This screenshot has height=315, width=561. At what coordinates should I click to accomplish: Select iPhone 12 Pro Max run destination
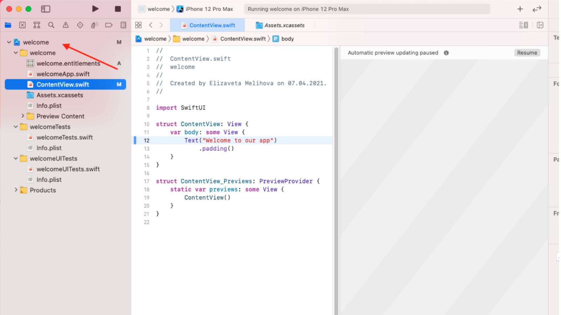click(205, 9)
